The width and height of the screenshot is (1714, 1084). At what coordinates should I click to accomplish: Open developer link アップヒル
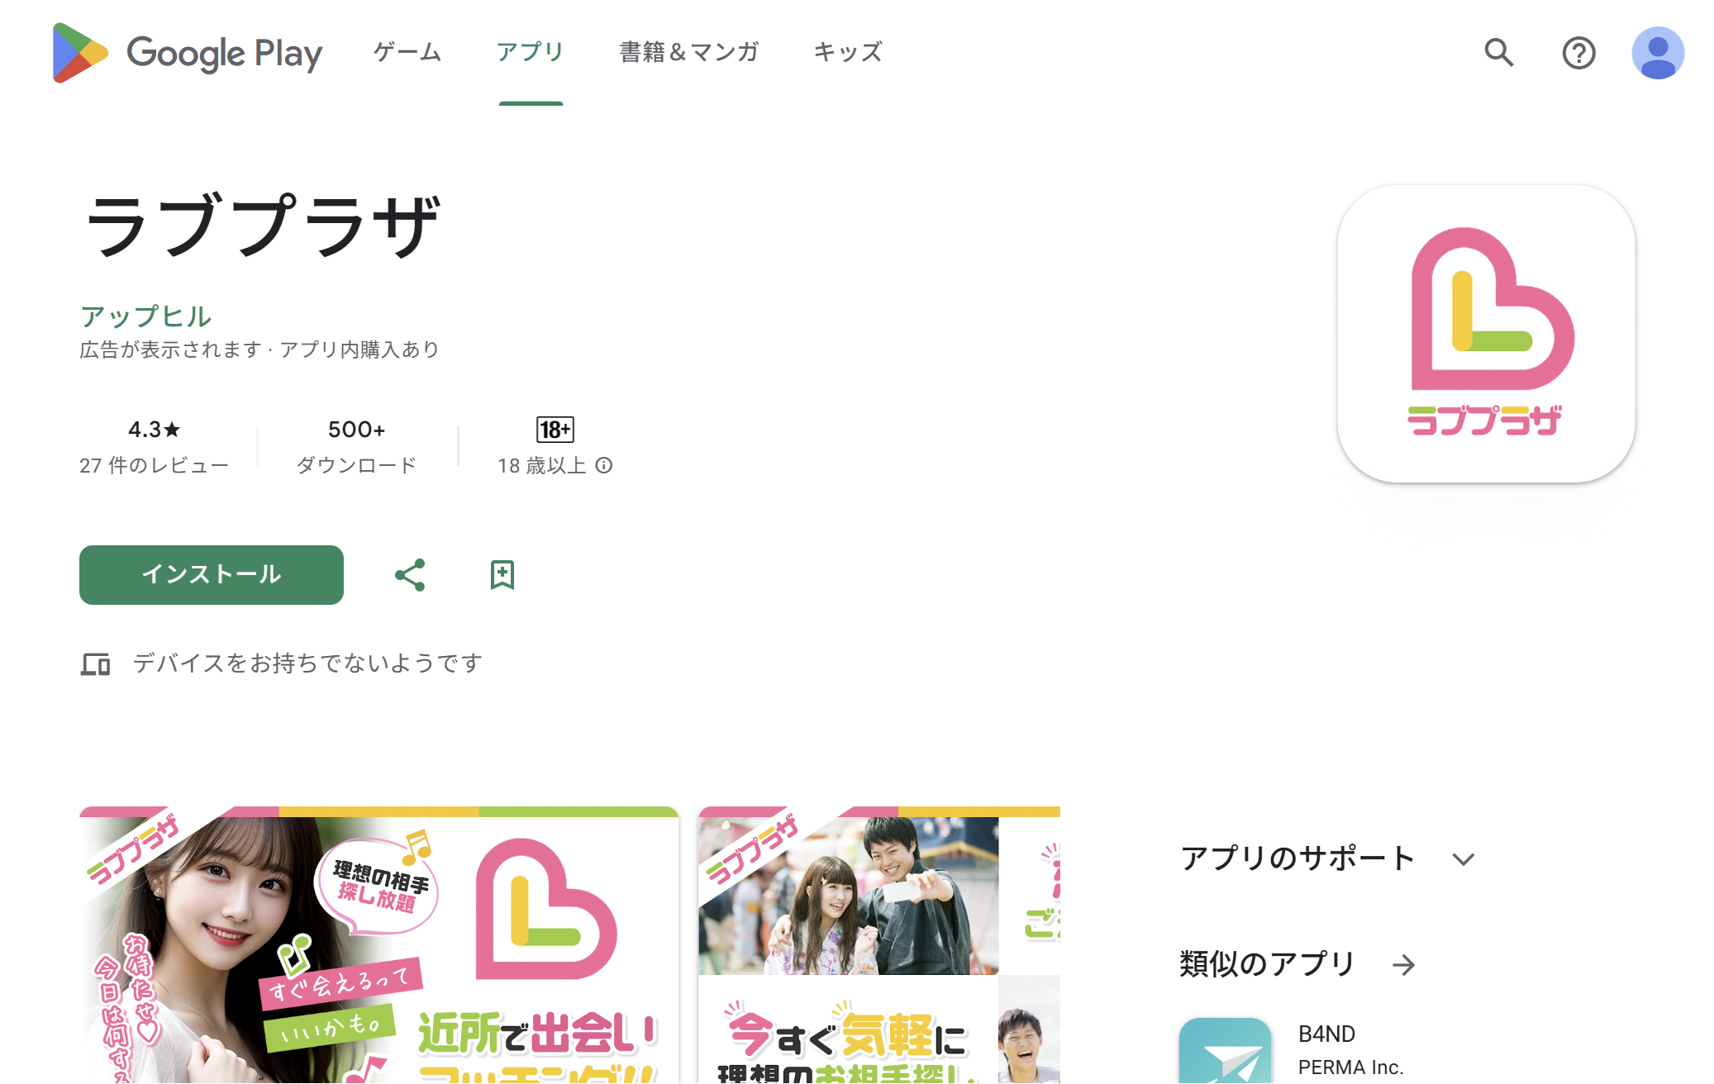click(x=145, y=316)
